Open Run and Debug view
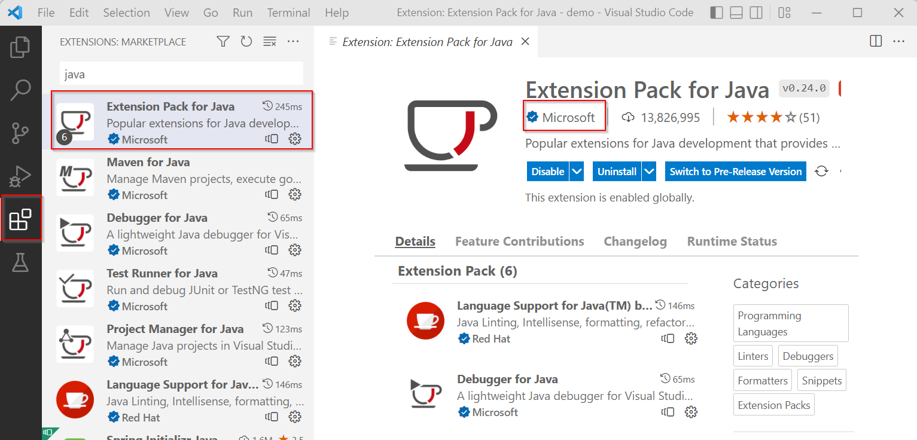917x440 pixels. tap(20, 176)
